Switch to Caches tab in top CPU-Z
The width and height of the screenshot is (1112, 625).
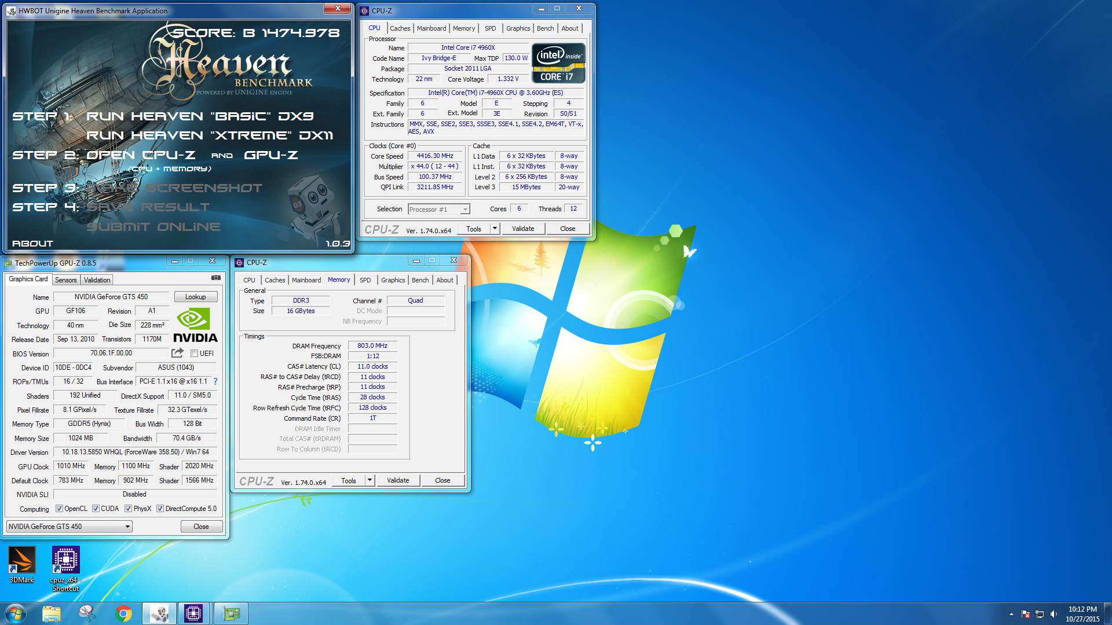click(400, 28)
